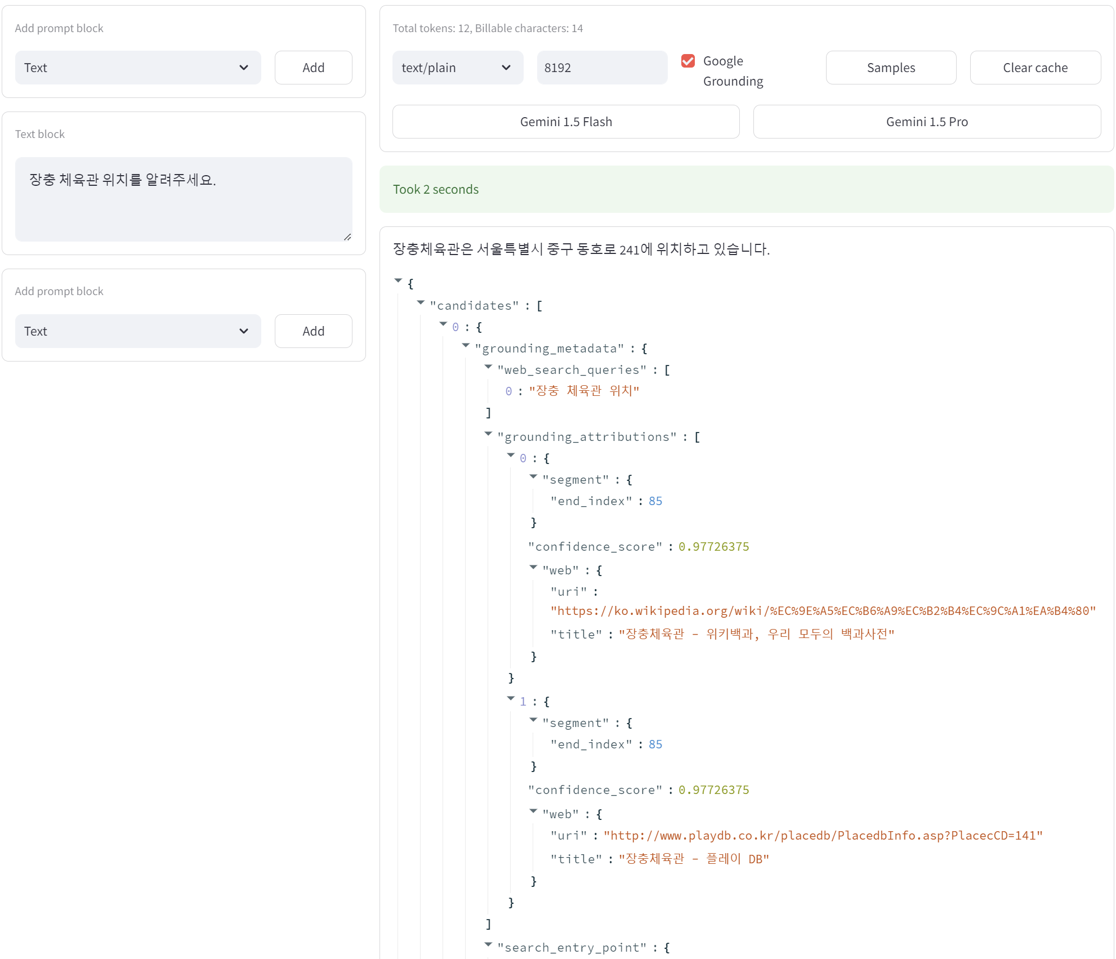Open the bottom Text prompt block dropdown
The image size is (1116, 959).
click(137, 331)
